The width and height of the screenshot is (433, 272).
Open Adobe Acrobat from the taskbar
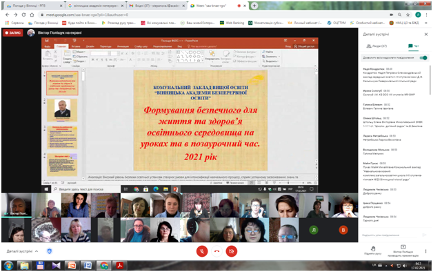click(119, 266)
